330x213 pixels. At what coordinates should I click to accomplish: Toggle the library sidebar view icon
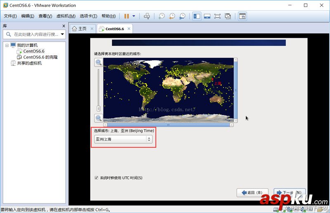pyautogui.click(x=197, y=16)
